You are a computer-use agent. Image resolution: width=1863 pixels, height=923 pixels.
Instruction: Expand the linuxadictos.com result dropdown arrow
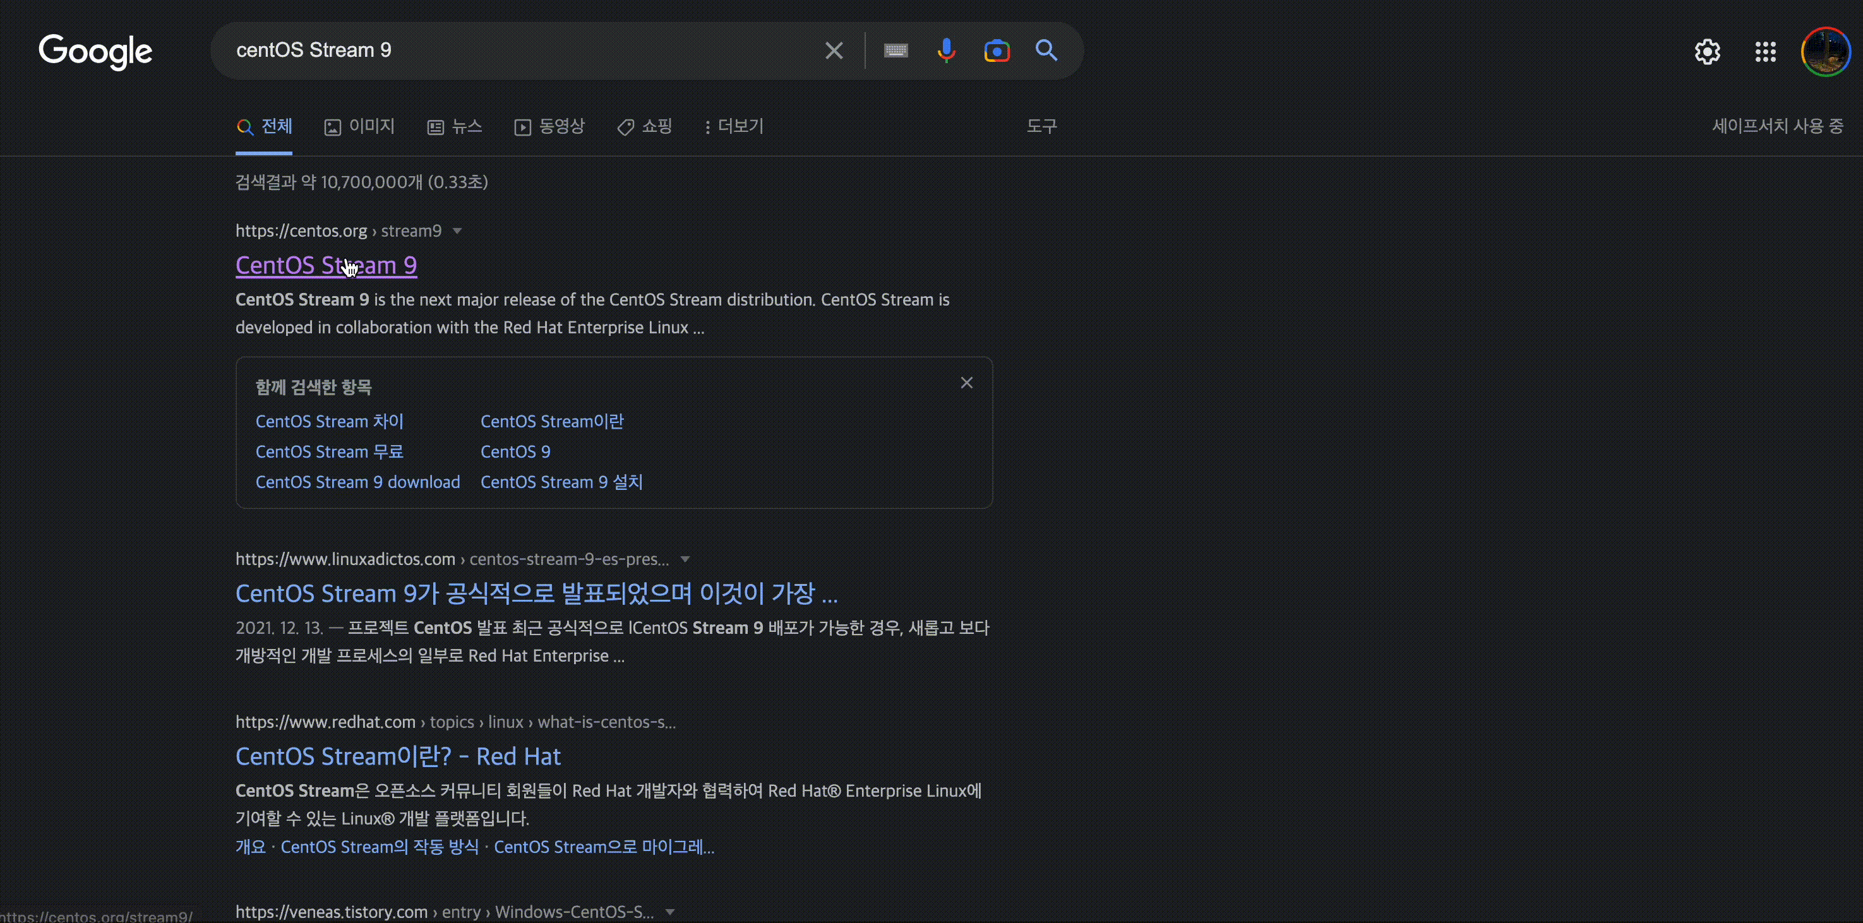tap(685, 559)
